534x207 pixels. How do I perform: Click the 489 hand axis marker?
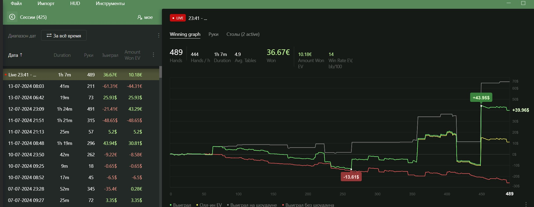click(x=509, y=194)
